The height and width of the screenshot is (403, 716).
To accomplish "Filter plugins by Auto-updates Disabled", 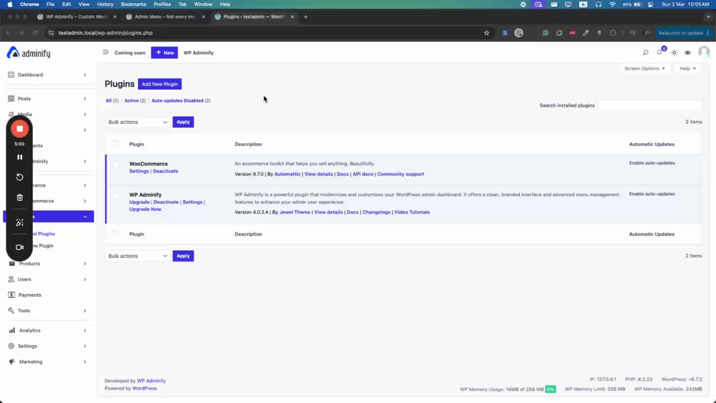I will (177, 101).
